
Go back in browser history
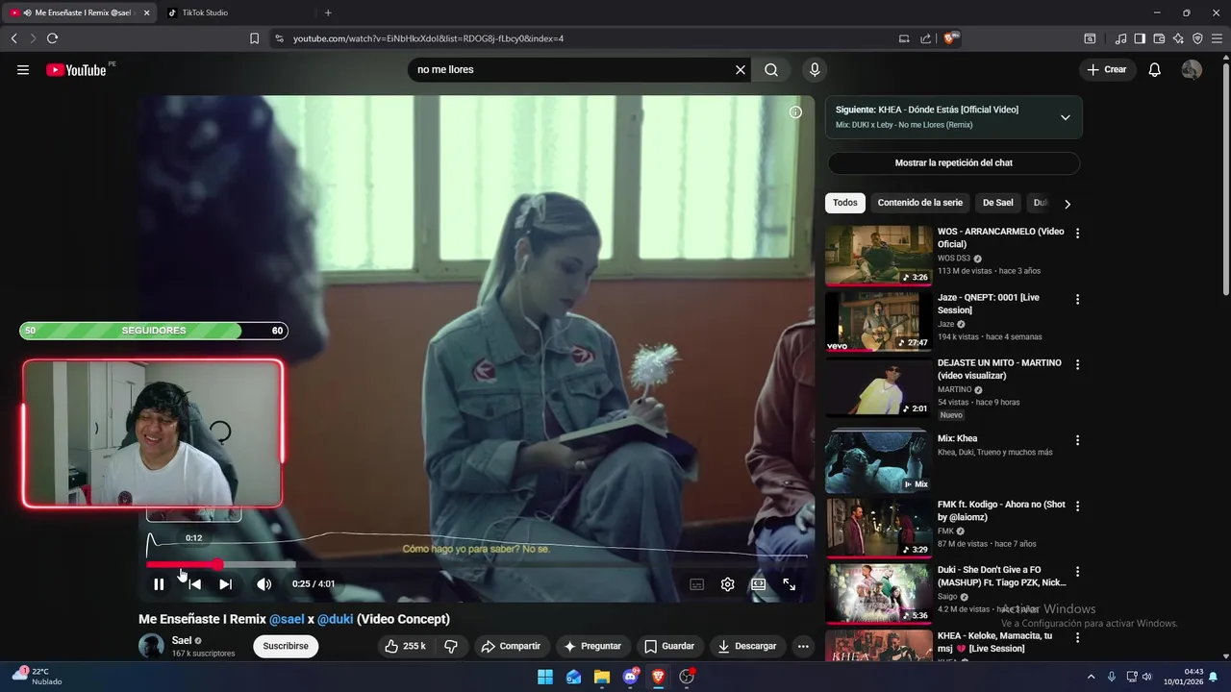pyautogui.click(x=13, y=38)
